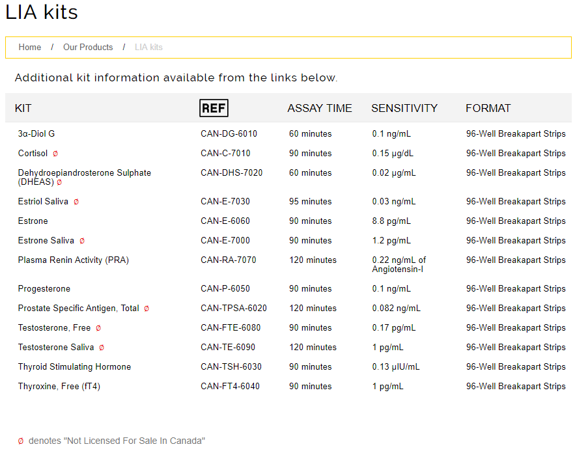575x453 pixels.
Task: Click the SENSITIVITY column header
Action: coord(404,108)
